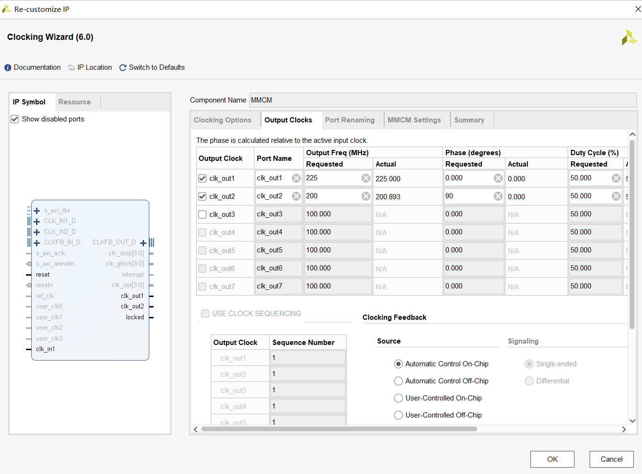Clear the clk_out2 port name field
Image resolution: width=642 pixels, height=474 pixels.
click(296, 196)
